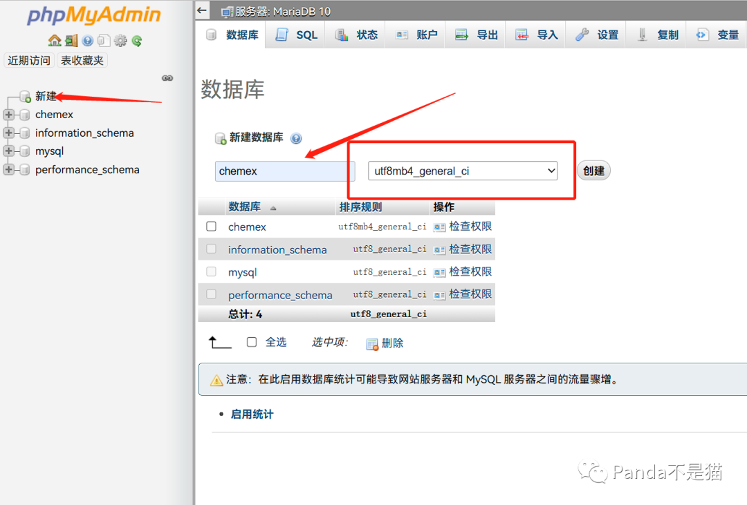Viewport: 747px width, 505px height.
Task: Open the 变量 tab
Action: [717, 35]
